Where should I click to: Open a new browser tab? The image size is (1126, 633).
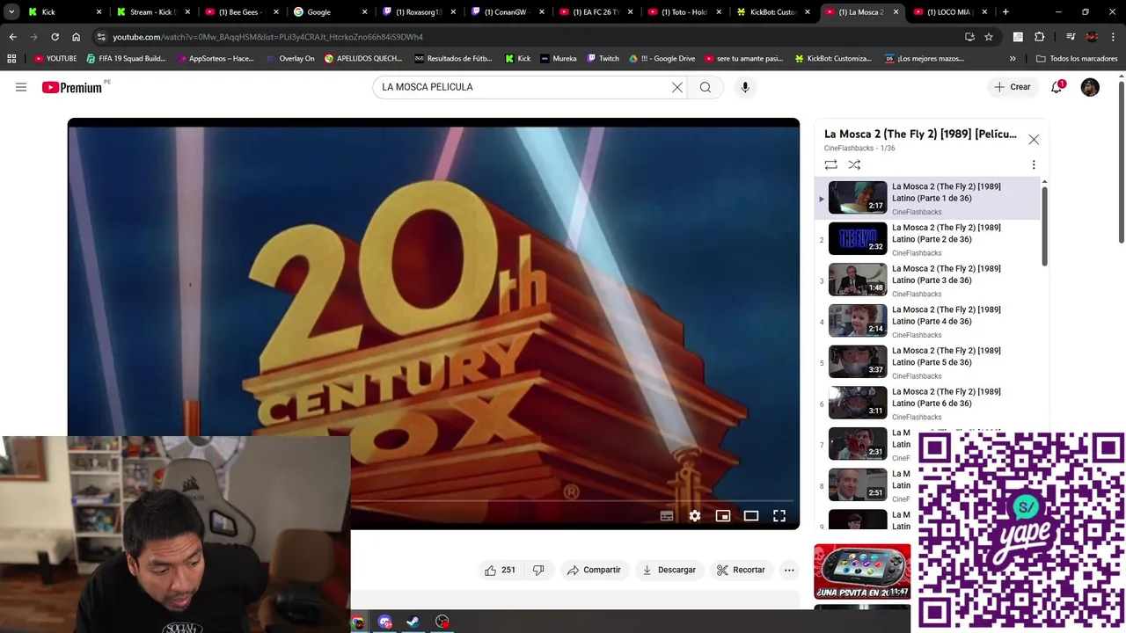[x=1005, y=12]
